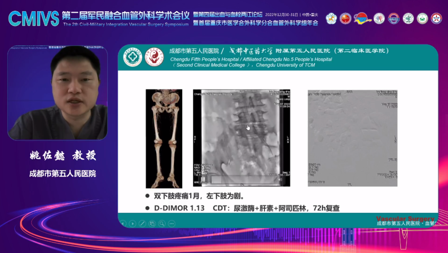This screenshot has height=253, width=448.
Task: Advance to the next slide using the forward arrow
Action: pyautogui.click(x=133, y=224)
